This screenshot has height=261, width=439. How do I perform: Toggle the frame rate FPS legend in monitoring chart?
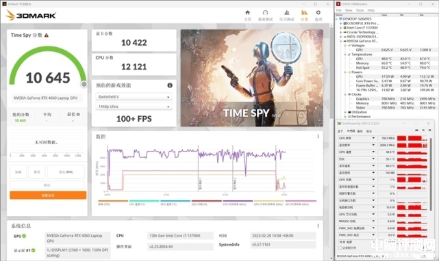[x=113, y=203]
